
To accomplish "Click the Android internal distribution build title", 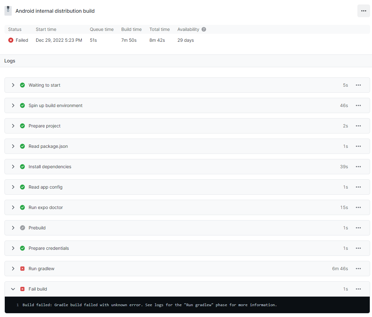I will click(x=55, y=11).
